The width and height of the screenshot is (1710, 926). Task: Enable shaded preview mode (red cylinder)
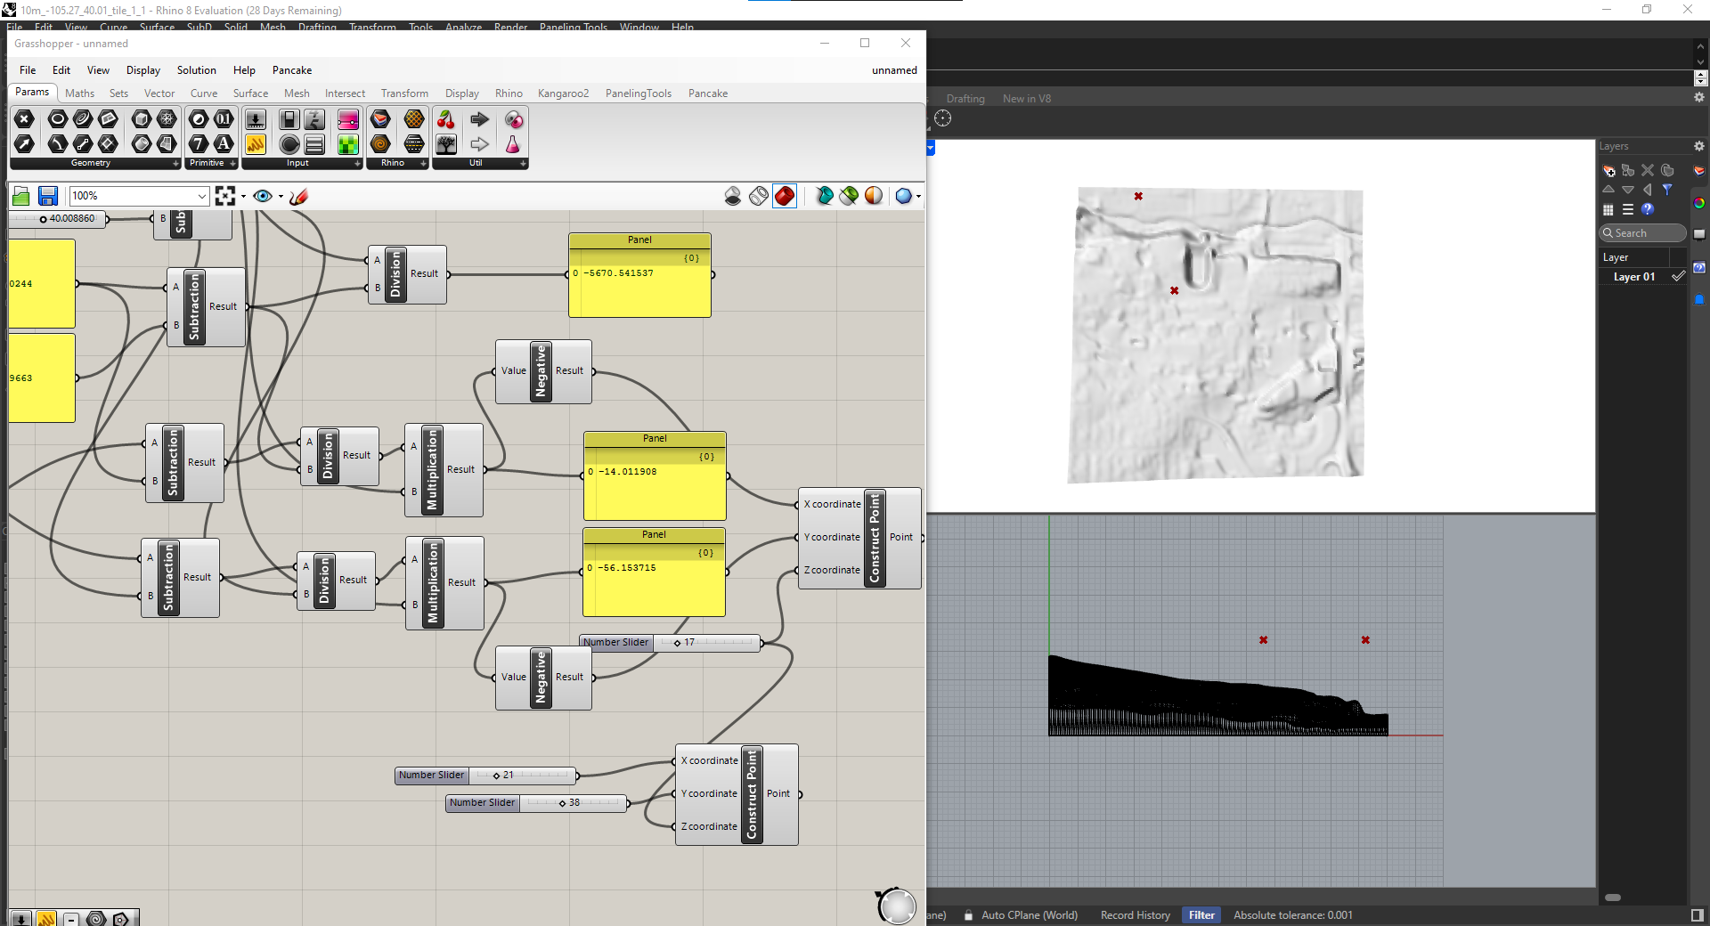[785, 196]
